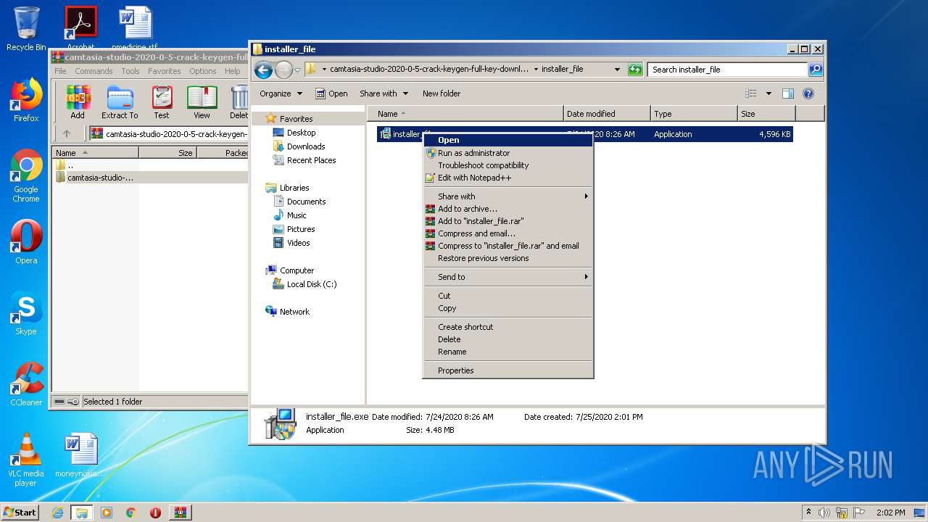Image resolution: width=928 pixels, height=522 pixels.
Task: Click WinRAR Add toolbar icon
Action: tap(78, 102)
